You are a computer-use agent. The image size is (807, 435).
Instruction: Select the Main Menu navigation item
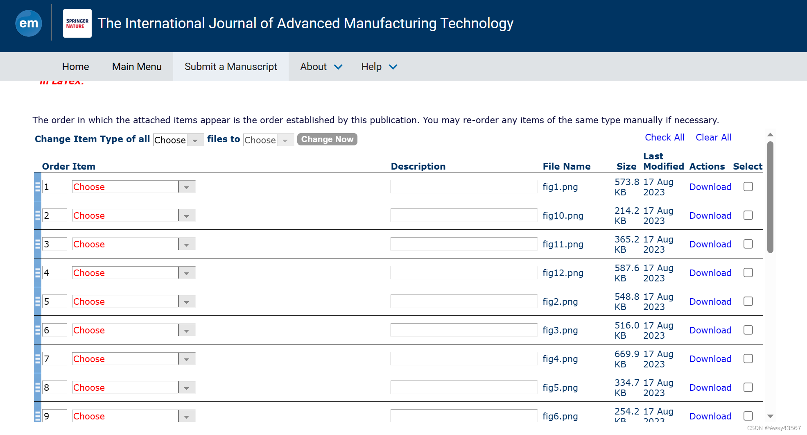pos(136,66)
